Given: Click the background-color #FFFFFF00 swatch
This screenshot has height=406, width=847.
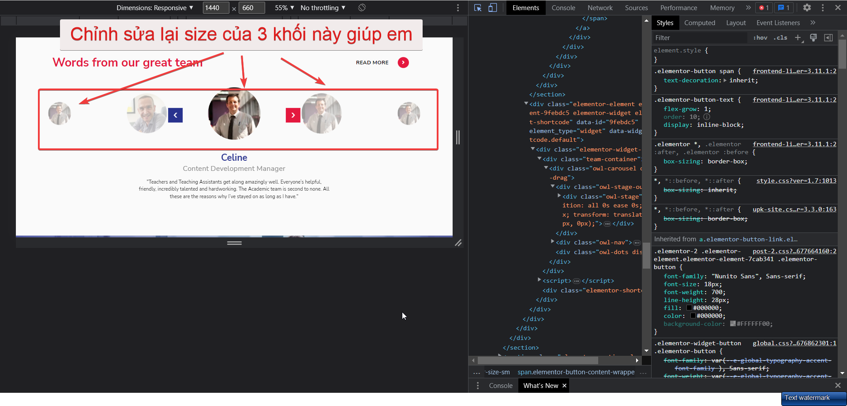Looking at the screenshot, I should (733, 324).
